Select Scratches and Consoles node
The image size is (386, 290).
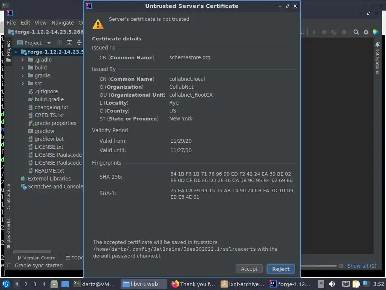point(55,187)
